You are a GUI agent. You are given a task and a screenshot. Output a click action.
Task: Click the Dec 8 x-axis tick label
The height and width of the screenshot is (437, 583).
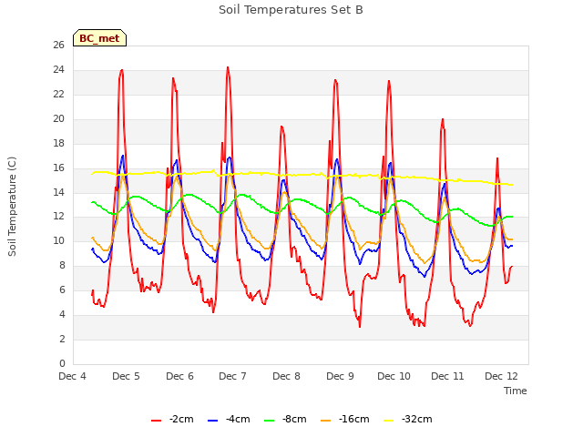(286, 376)
